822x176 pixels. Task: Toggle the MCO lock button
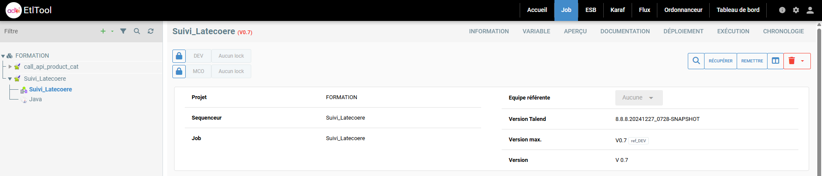point(179,71)
